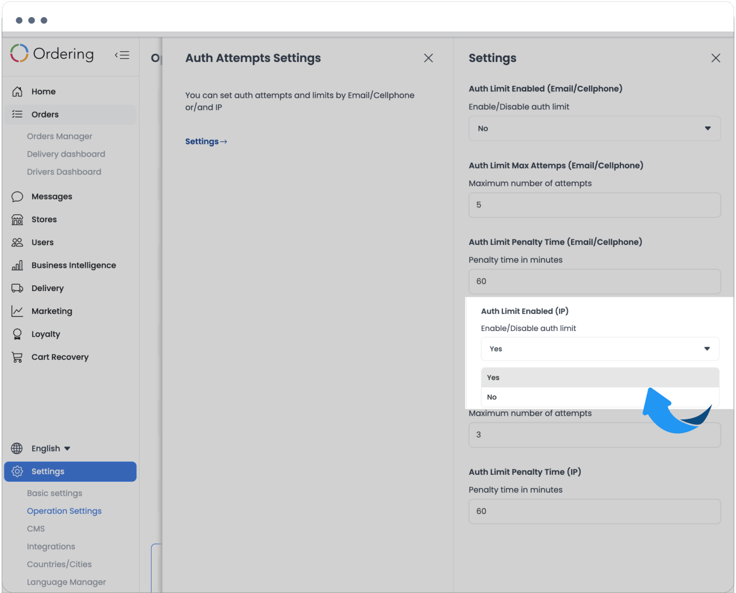This screenshot has height=593, width=736.
Task: Click the Settings gear icon
Action: [17, 472]
